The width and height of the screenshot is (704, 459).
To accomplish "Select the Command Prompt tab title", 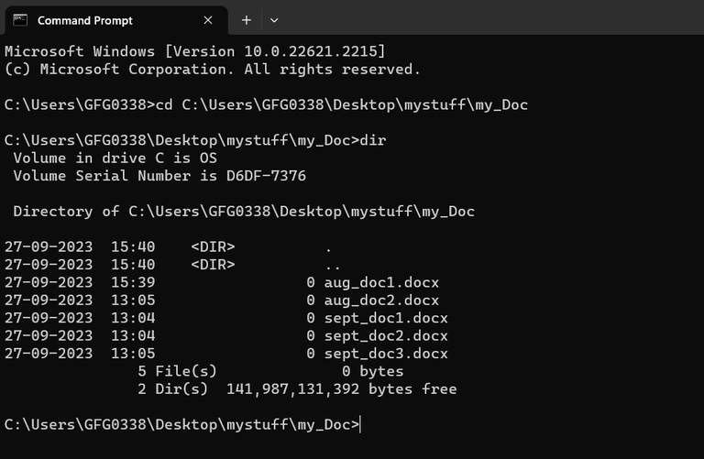I will [84, 19].
